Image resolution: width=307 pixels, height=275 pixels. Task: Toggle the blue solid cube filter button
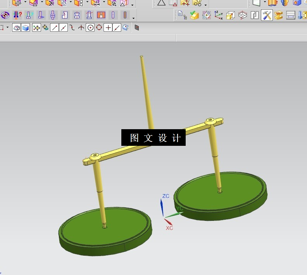(x=26, y=28)
